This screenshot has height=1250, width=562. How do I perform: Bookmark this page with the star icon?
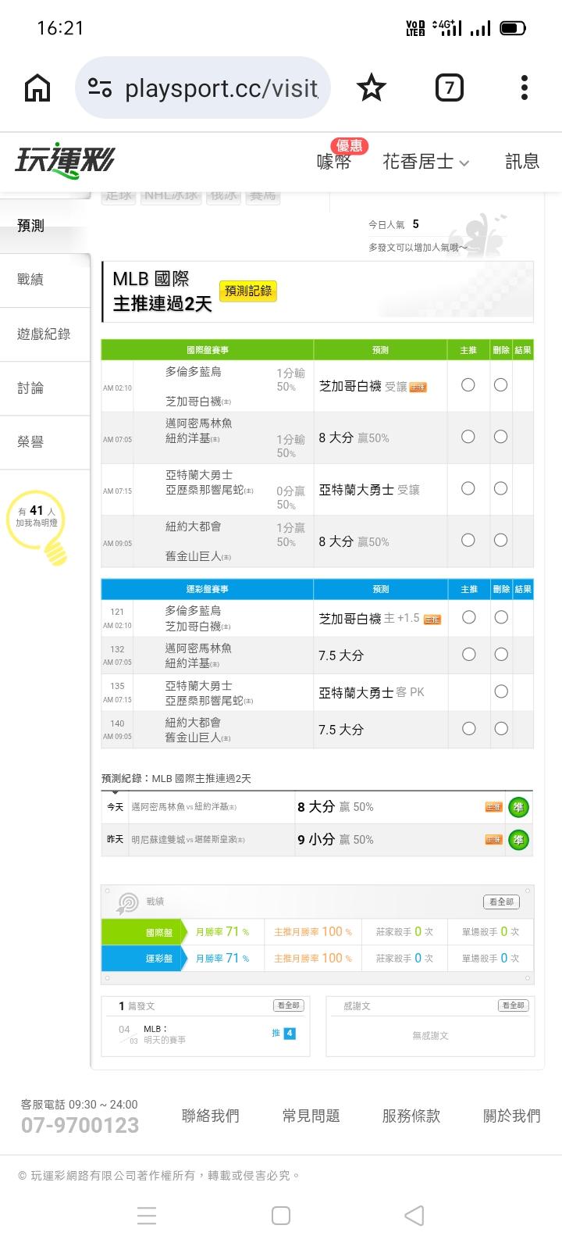(371, 88)
